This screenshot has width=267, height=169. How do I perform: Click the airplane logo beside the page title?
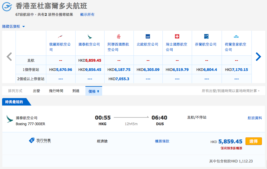[7, 7]
